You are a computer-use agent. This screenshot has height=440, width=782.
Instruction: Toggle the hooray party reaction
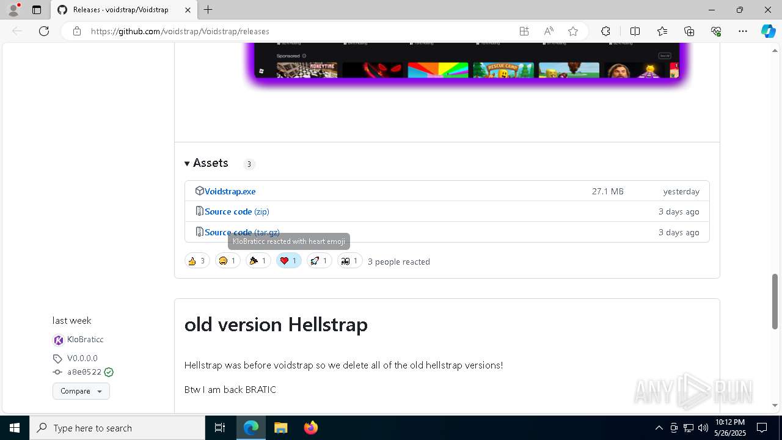tap(258, 261)
